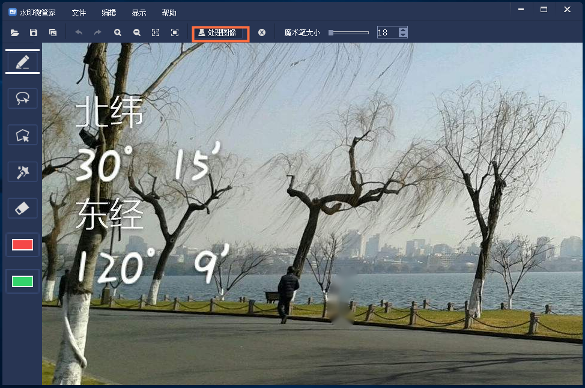Click the cancel (X) icon on toolbar
The width and height of the screenshot is (585, 388).
coord(261,32)
